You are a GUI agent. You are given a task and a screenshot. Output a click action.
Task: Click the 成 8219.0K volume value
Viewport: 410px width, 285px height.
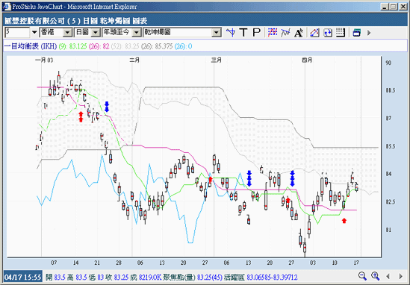click(x=146, y=277)
